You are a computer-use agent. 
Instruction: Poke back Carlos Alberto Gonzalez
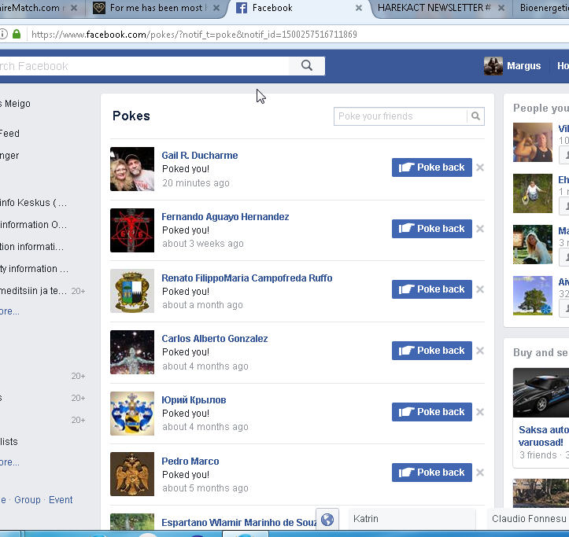432,351
